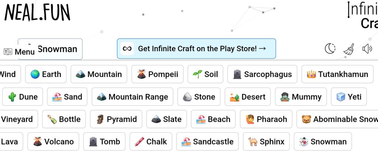Viewport: 378px width, 156px height.
Task: Mute sound using the speaker icon
Action: [x=367, y=49]
